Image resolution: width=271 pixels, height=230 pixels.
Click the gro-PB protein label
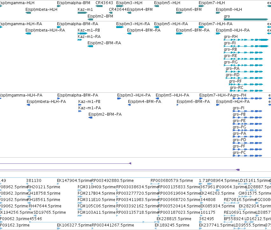tap(239, 114)
